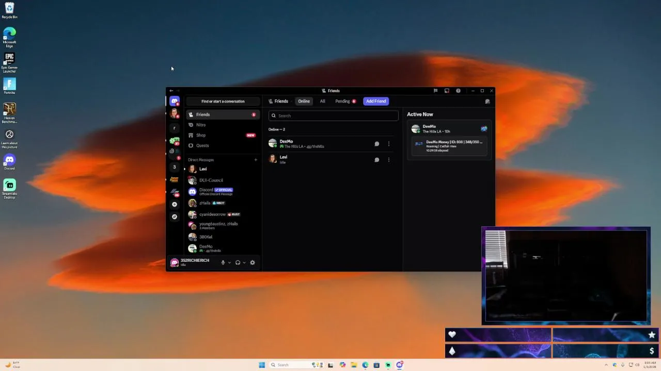Select the Heaven Benchmark desktop icon
This screenshot has height=371, width=661.
[9, 113]
